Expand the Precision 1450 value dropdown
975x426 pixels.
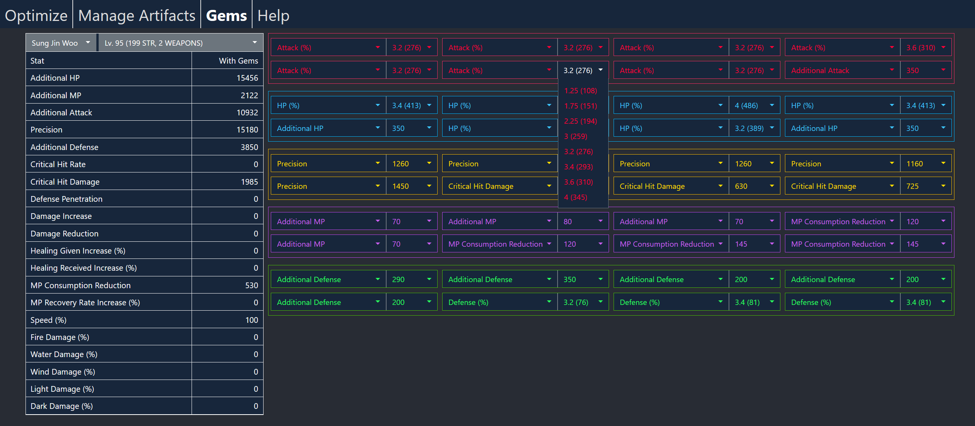point(411,186)
